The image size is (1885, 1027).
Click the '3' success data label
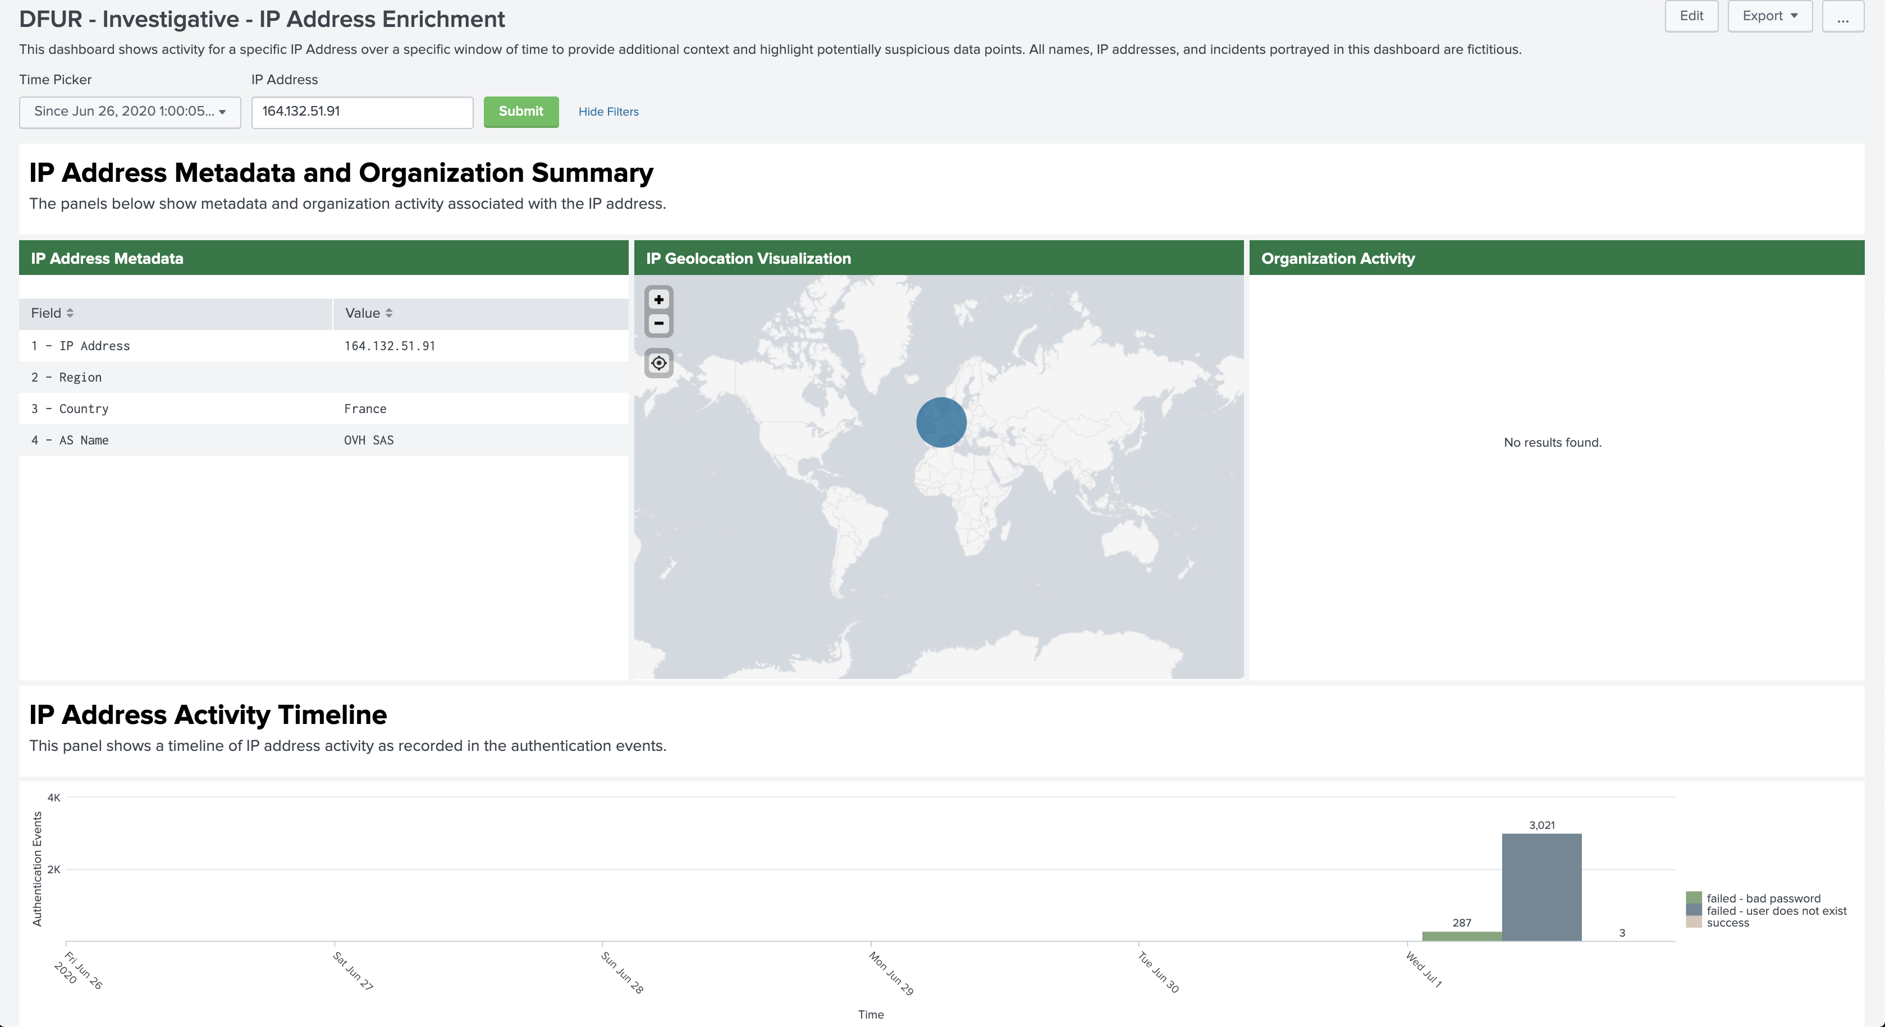1622,933
